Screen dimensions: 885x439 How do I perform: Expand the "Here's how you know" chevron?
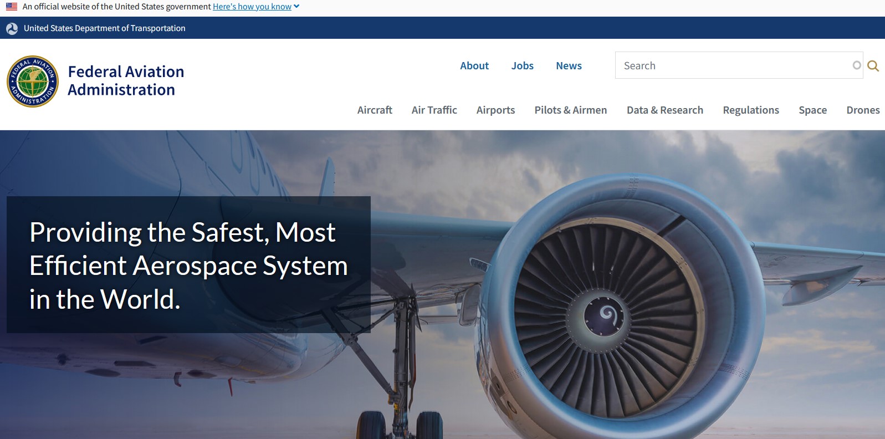pos(296,7)
